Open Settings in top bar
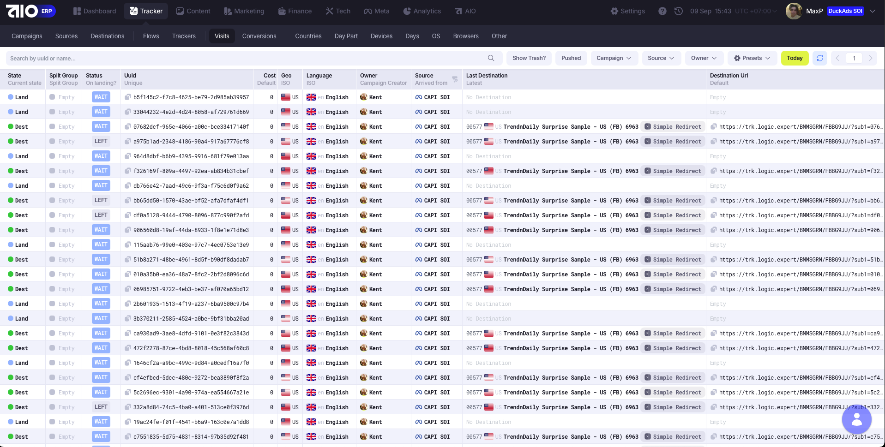The image size is (885, 447). click(627, 11)
